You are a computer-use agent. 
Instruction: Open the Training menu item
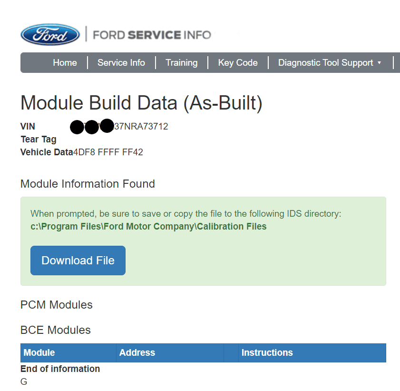[x=181, y=63]
